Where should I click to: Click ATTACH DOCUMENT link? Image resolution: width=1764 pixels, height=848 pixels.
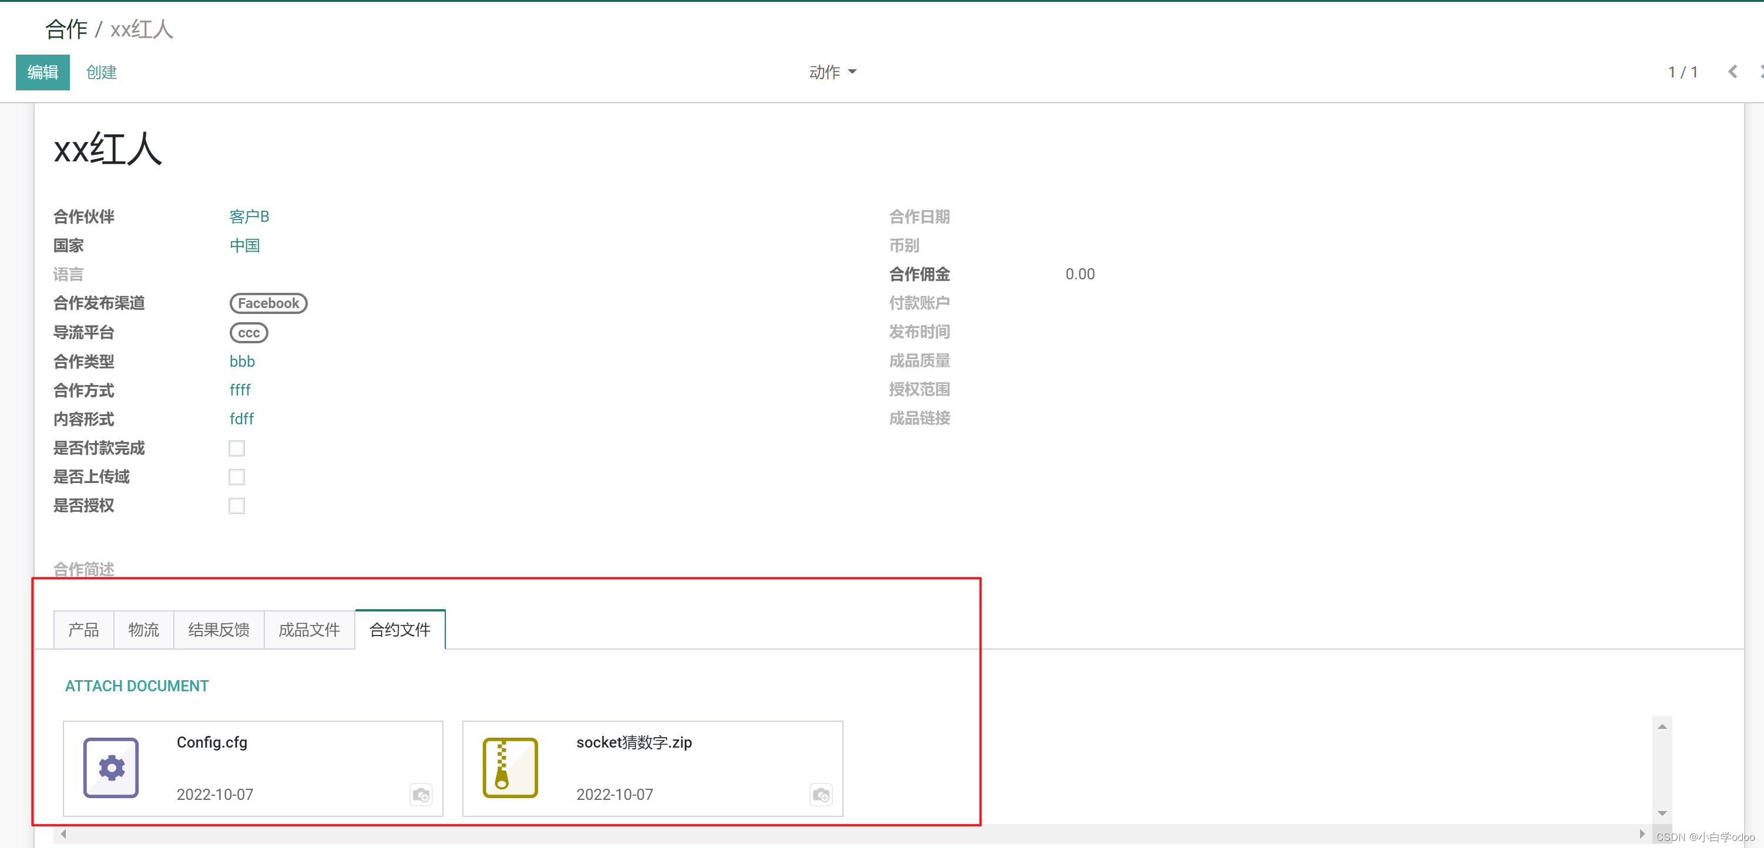click(136, 686)
